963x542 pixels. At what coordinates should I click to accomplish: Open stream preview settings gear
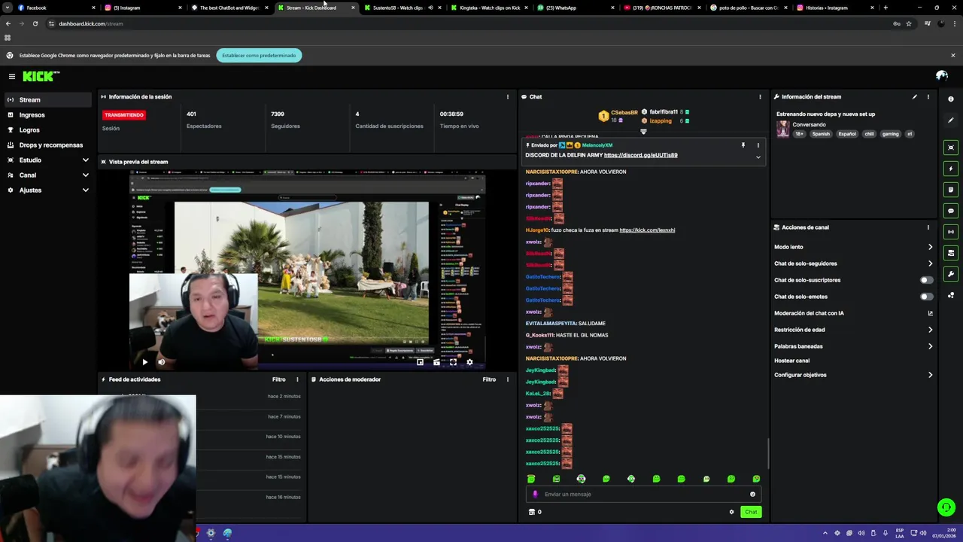469,362
